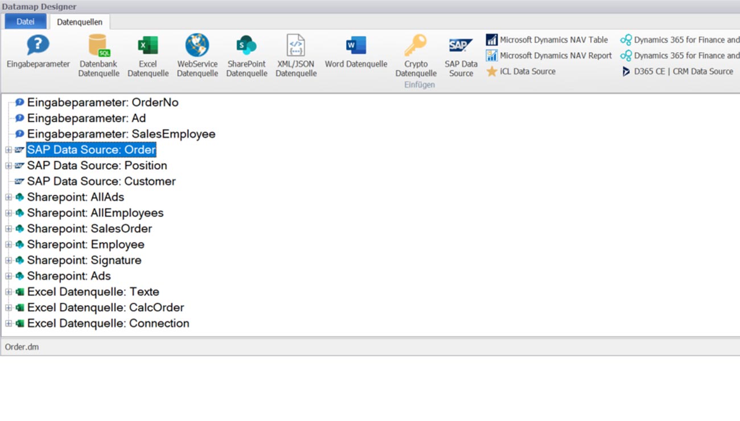740x421 pixels.
Task: Select 'Eingabeparameter: OrderNo' in the tree
Action: (x=102, y=102)
